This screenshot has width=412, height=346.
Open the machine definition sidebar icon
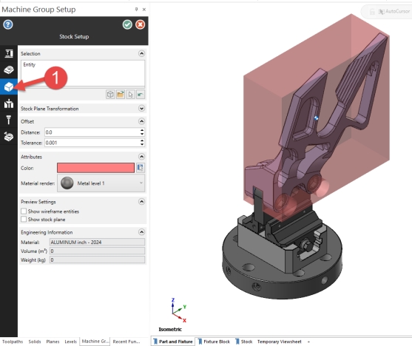tap(9, 54)
